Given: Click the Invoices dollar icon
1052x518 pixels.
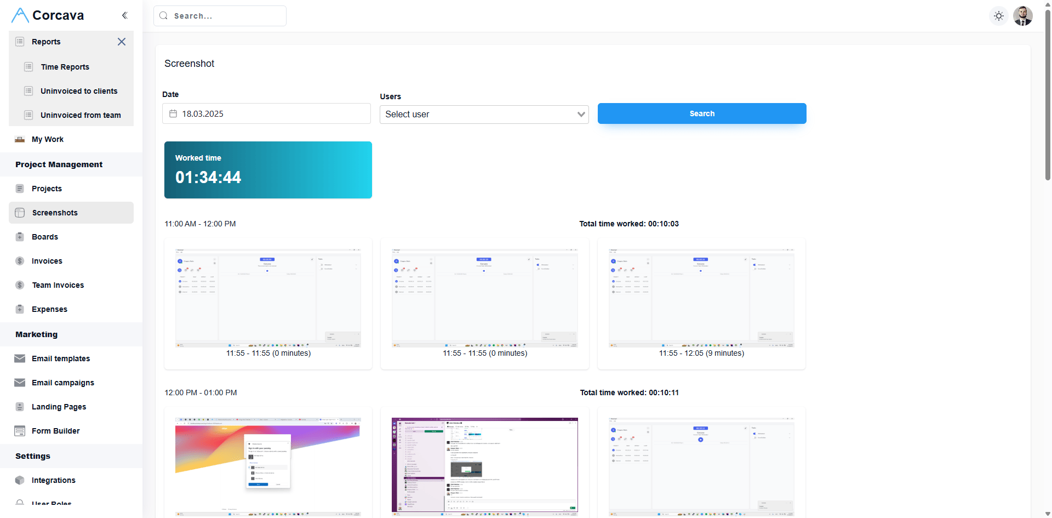Looking at the screenshot, I should pyautogui.click(x=20, y=261).
